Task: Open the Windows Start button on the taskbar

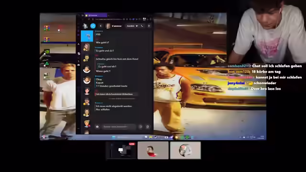Action: (114, 137)
